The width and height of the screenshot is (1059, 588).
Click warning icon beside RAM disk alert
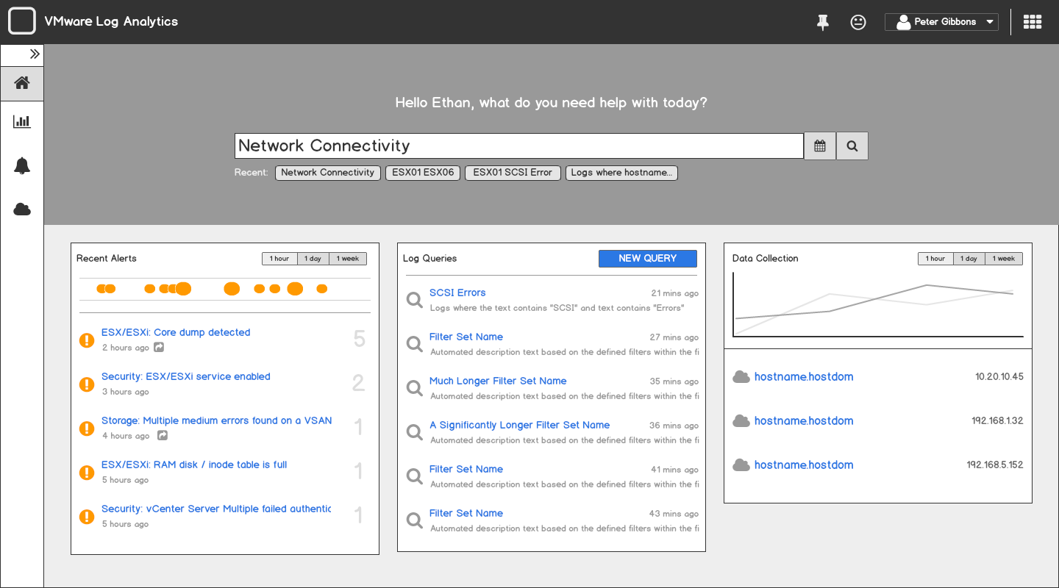point(87,473)
